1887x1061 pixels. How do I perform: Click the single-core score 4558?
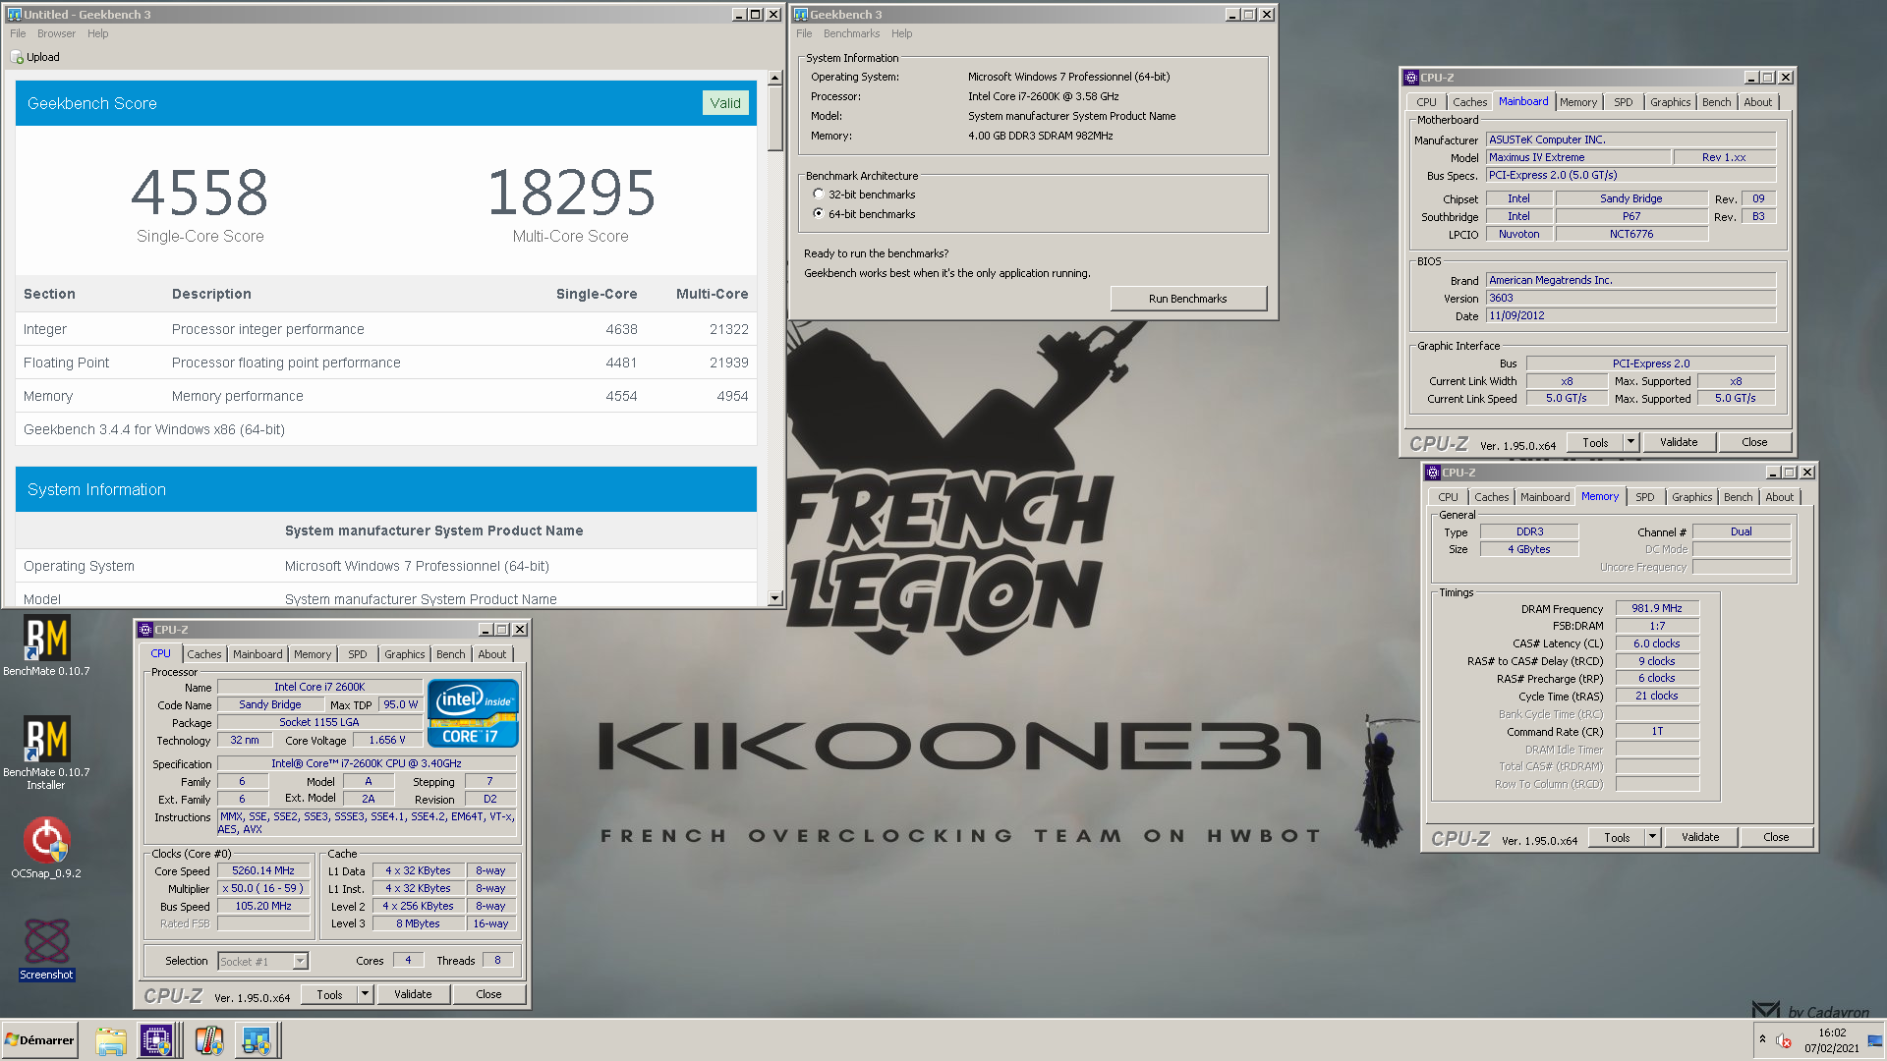pos(200,193)
